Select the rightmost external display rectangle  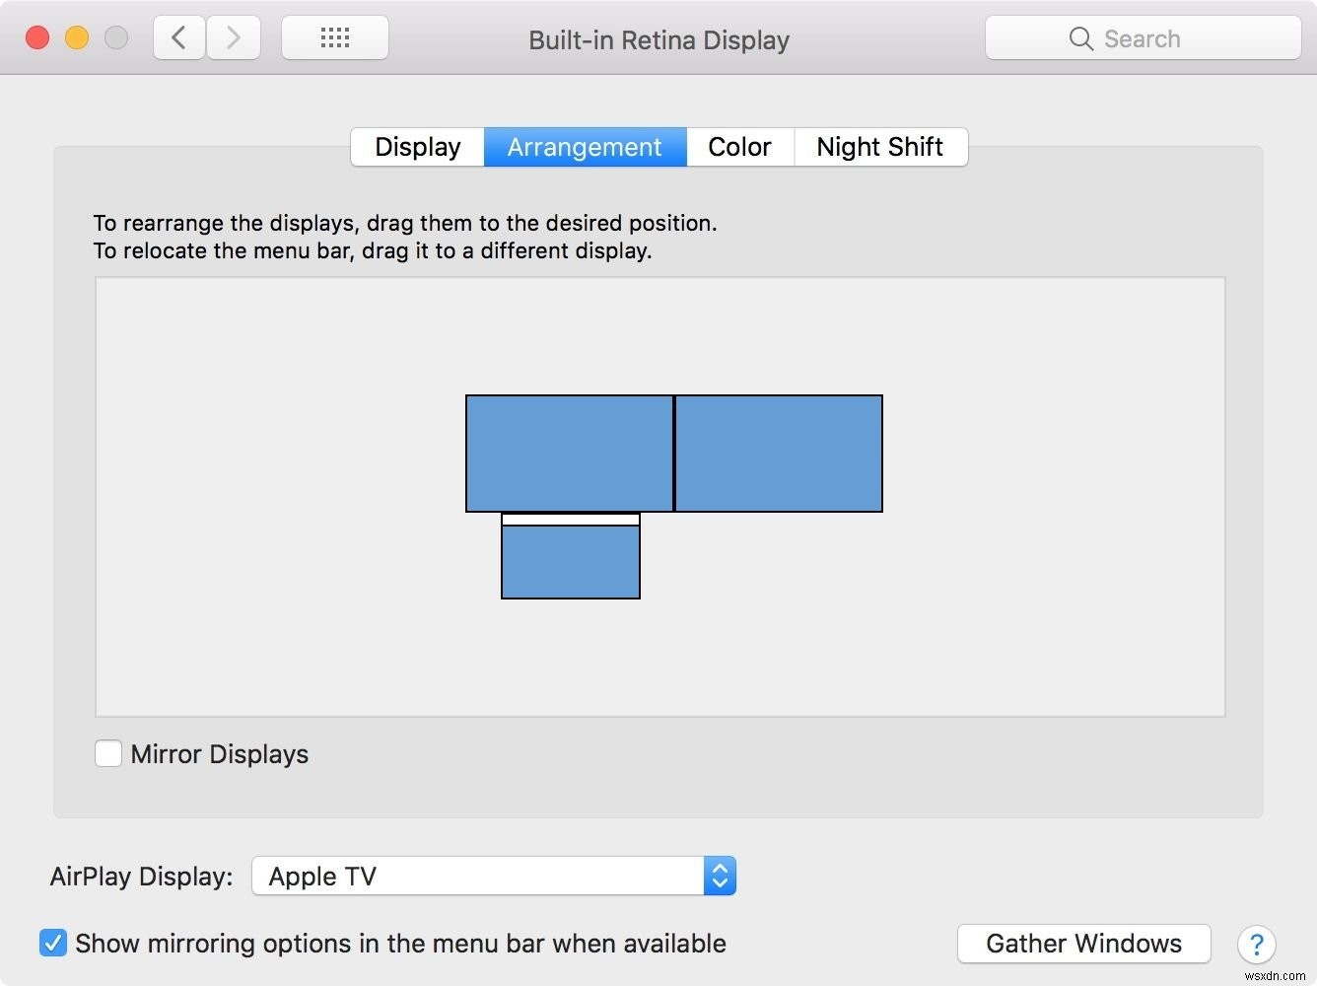coord(778,454)
